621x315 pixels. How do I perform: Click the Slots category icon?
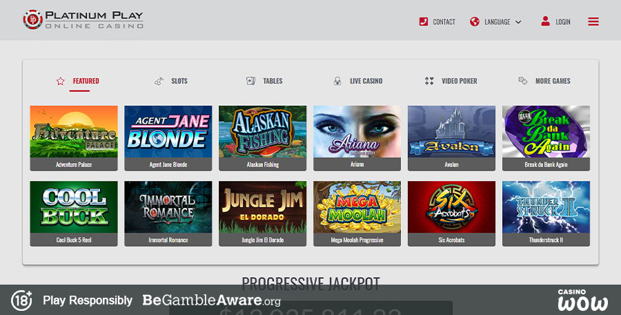pyautogui.click(x=159, y=81)
